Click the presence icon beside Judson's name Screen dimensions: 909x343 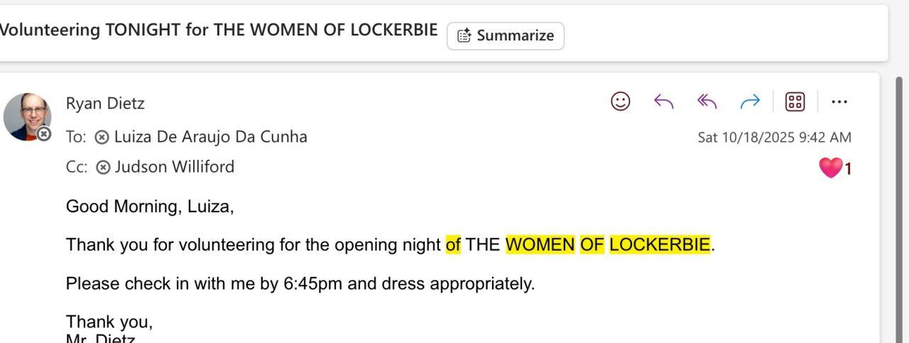[103, 168]
